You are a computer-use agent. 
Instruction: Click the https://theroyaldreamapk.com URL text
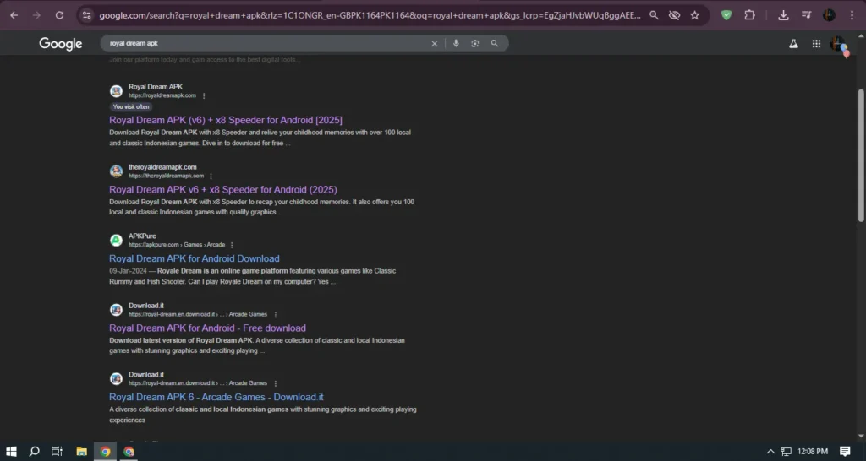(167, 176)
